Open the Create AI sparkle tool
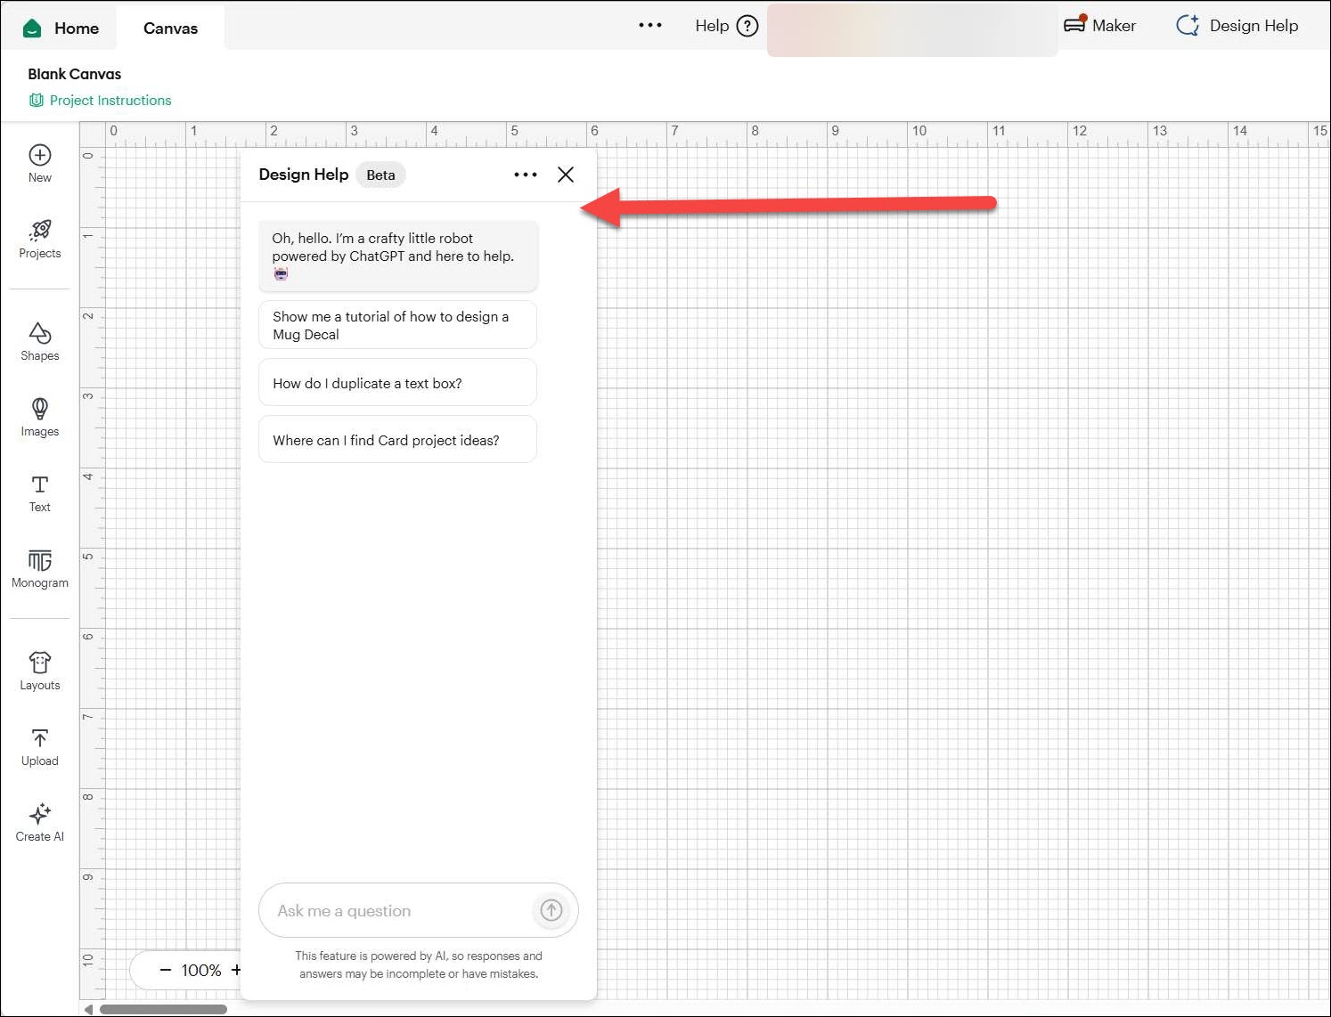Screen dimensions: 1331x1017 pos(40,814)
